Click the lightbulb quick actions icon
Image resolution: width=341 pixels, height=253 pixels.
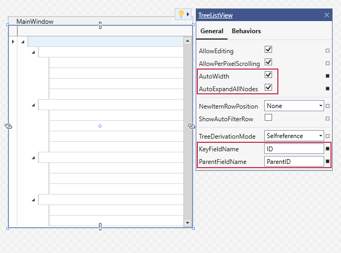pos(181,14)
